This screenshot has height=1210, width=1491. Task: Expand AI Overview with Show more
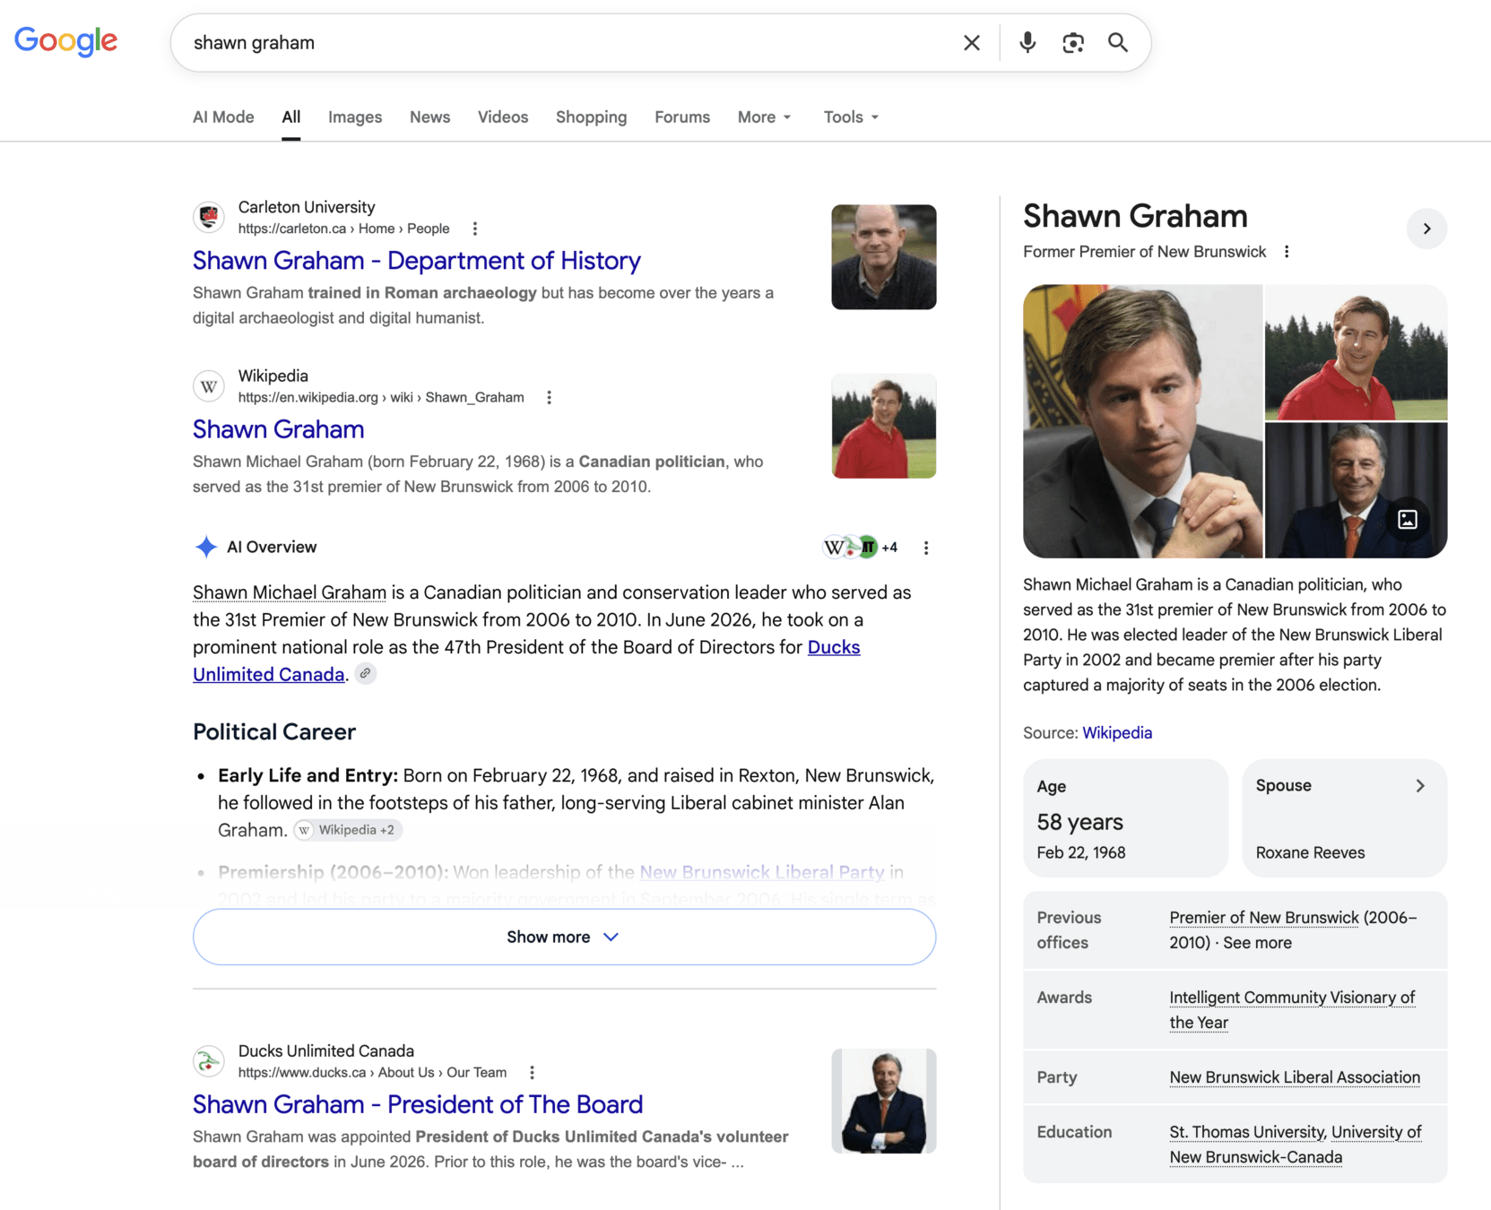coord(564,937)
